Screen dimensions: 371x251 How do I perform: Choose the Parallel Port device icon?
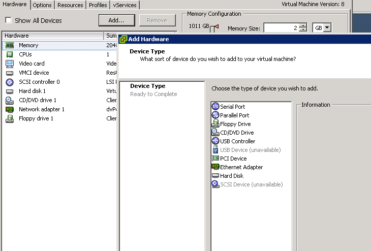click(215, 115)
